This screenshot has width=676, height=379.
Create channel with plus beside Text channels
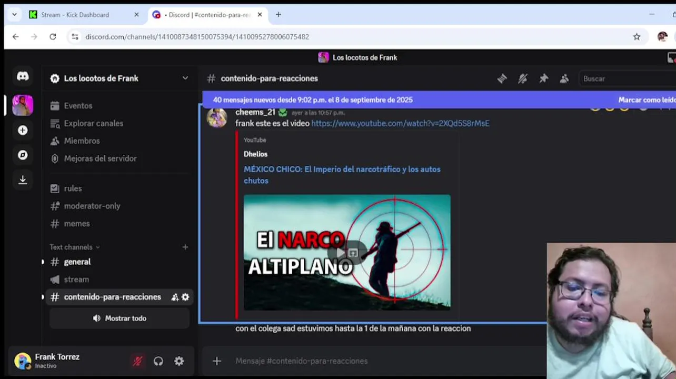(185, 247)
